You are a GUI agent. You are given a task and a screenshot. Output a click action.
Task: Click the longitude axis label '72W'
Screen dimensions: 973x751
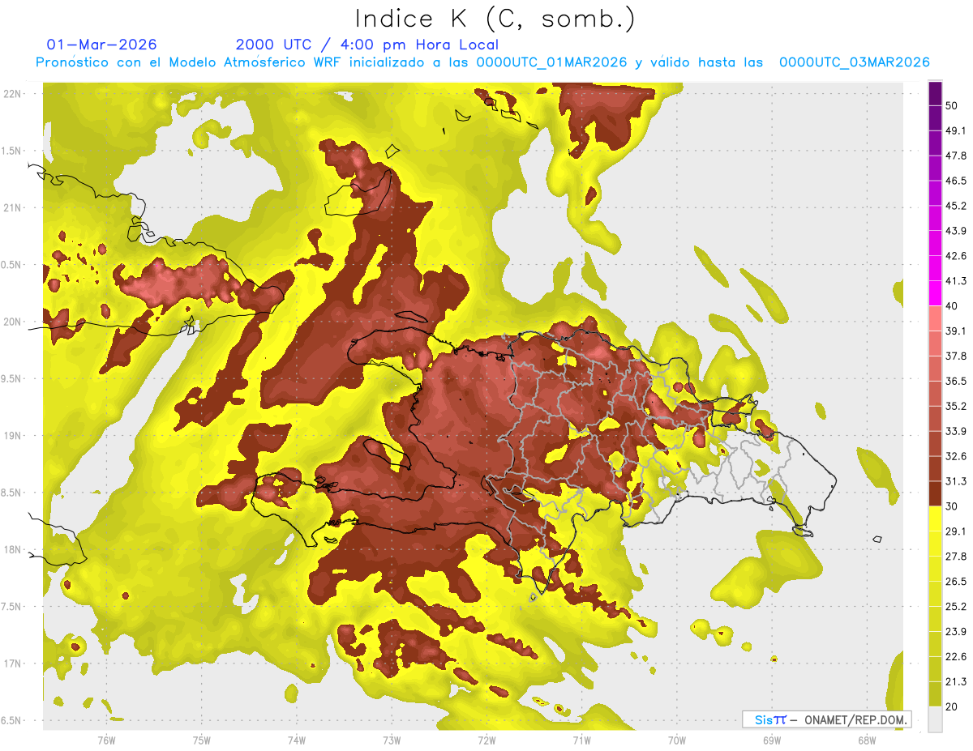click(486, 740)
